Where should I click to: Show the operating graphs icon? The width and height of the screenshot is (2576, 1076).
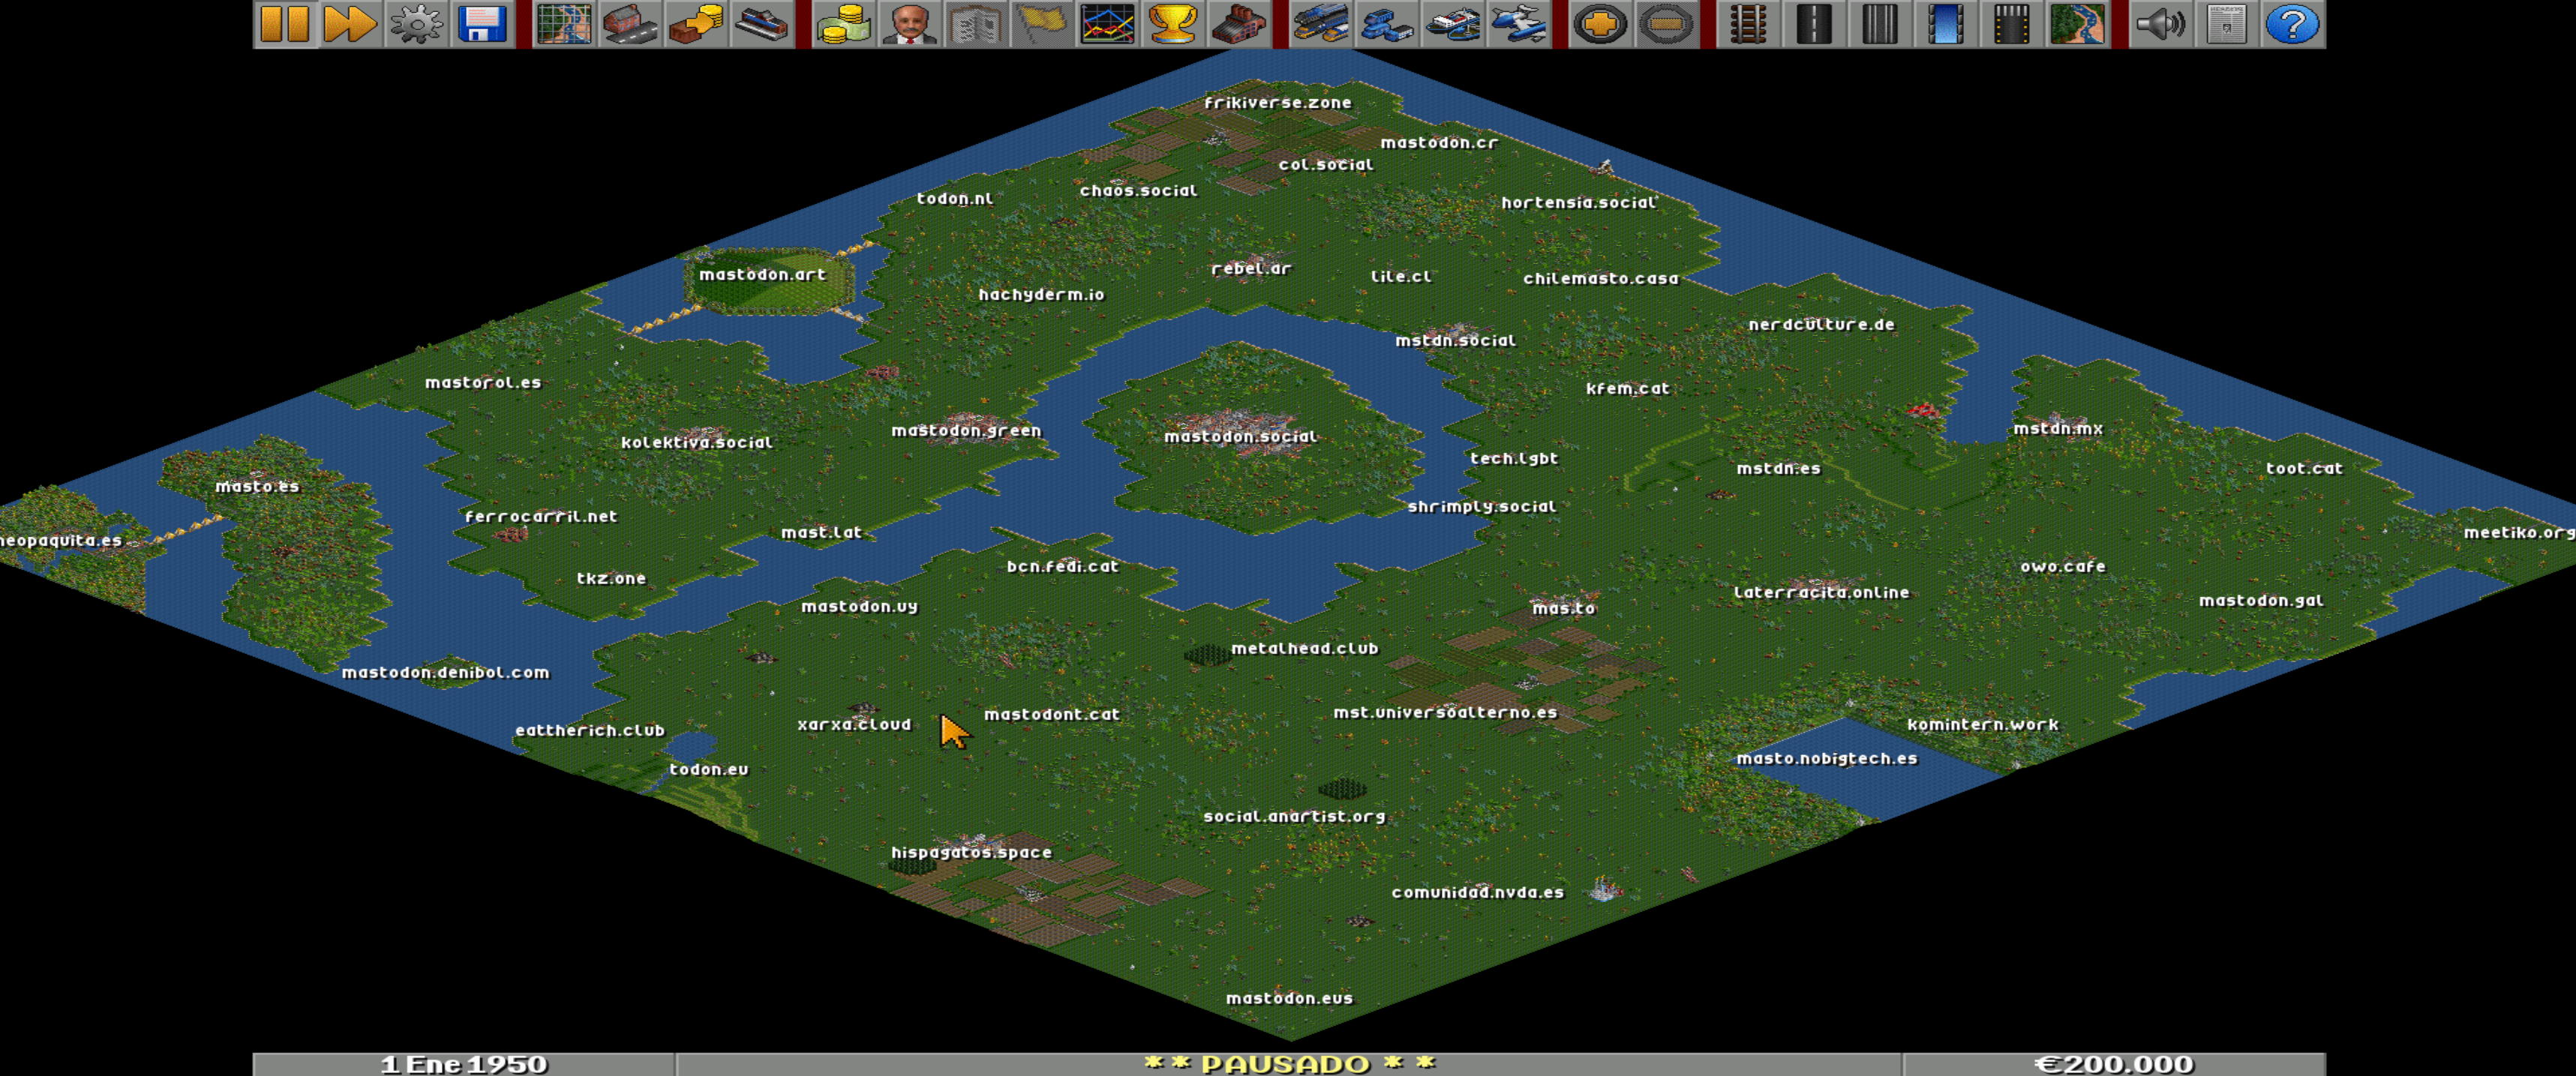(x=1107, y=23)
